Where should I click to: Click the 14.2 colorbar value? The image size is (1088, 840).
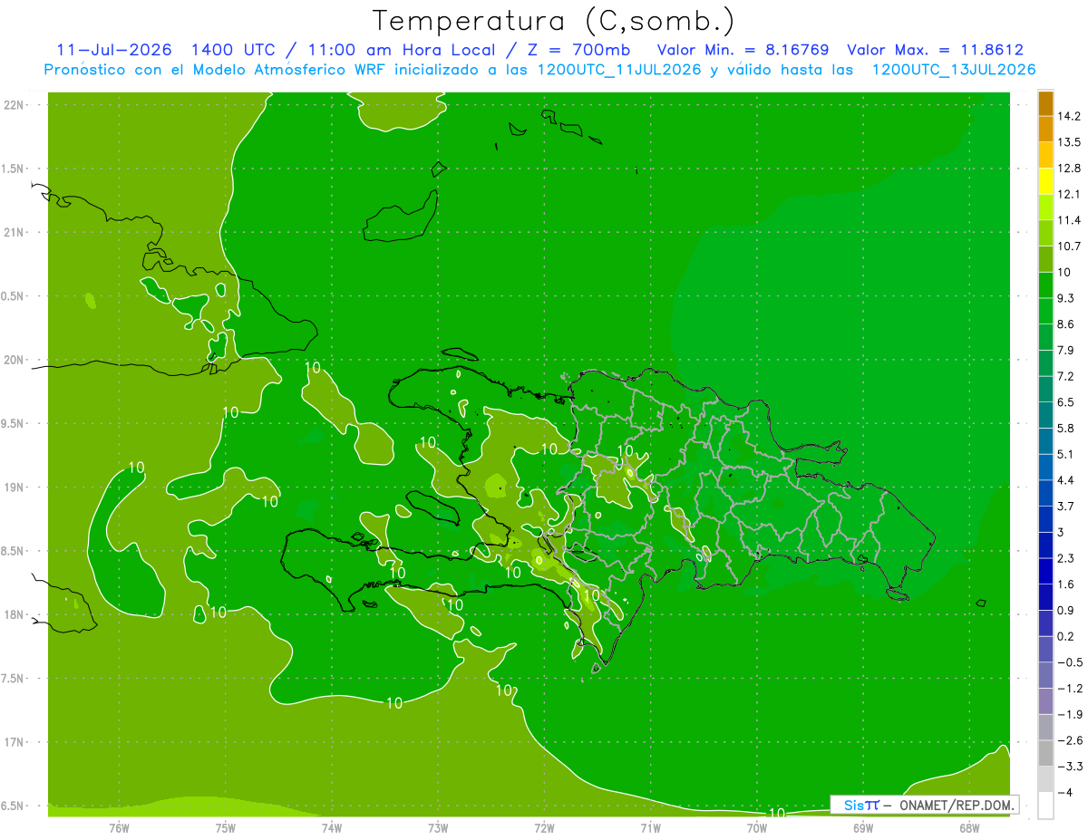point(1069,116)
